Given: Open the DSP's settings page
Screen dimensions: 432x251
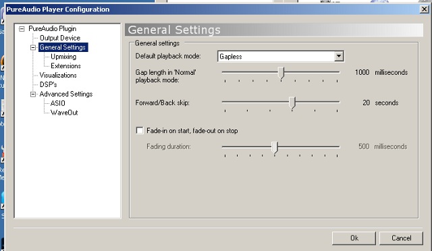Looking at the screenshot, I should 48,84.
